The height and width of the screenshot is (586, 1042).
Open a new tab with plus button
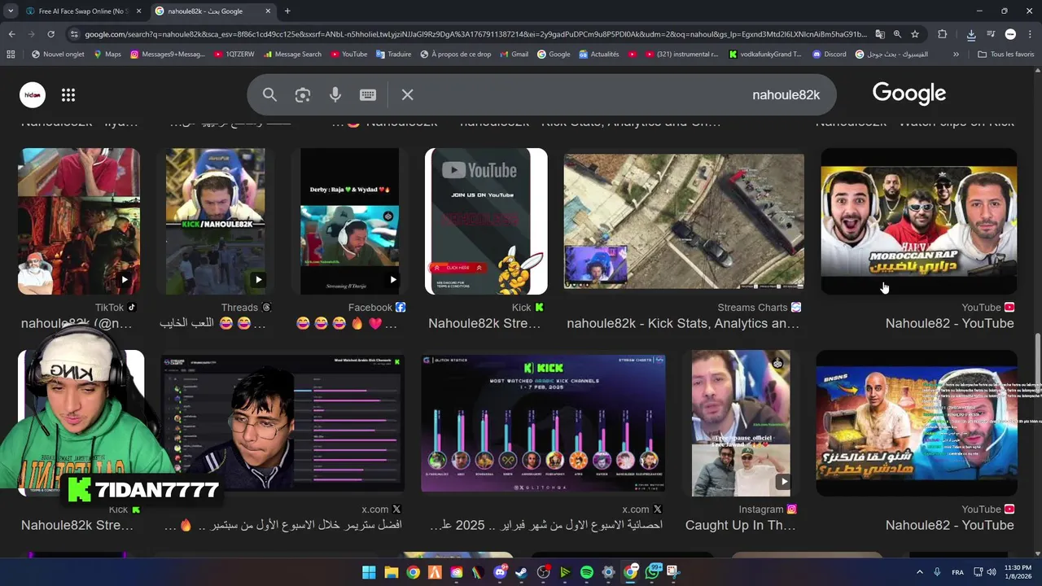287,11
